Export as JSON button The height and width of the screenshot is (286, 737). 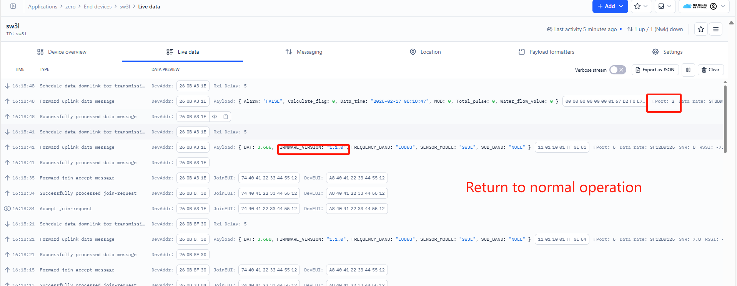coord(655,70)
